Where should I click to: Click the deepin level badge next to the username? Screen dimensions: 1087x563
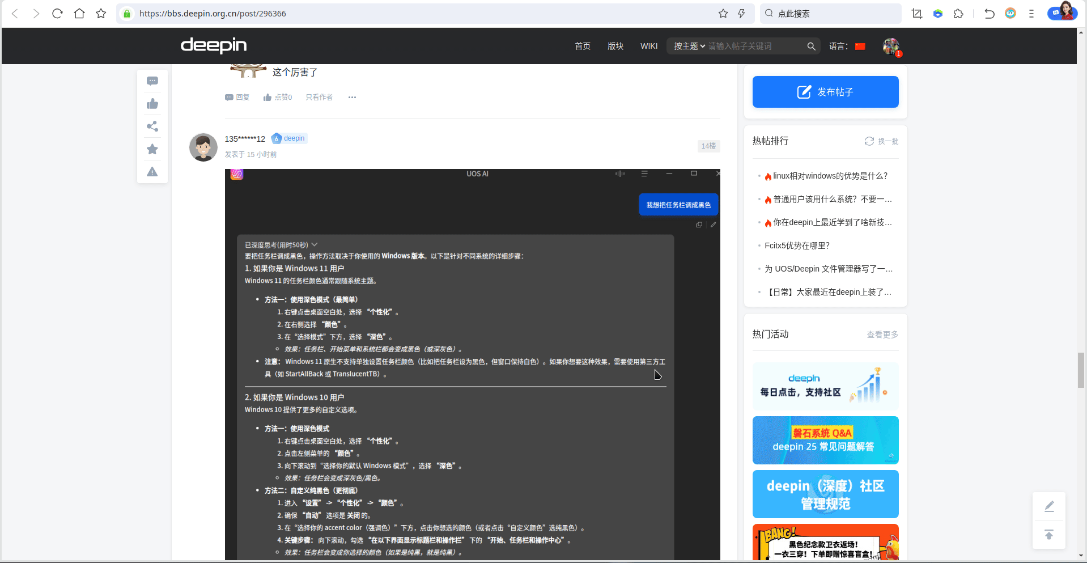(x=289, y=138)
